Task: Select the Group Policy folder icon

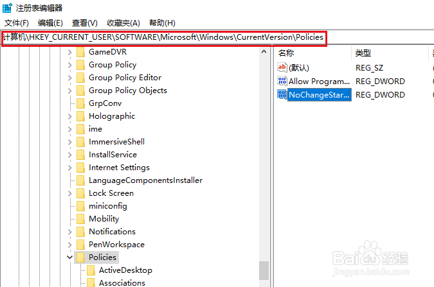Action: pos(80,65)
